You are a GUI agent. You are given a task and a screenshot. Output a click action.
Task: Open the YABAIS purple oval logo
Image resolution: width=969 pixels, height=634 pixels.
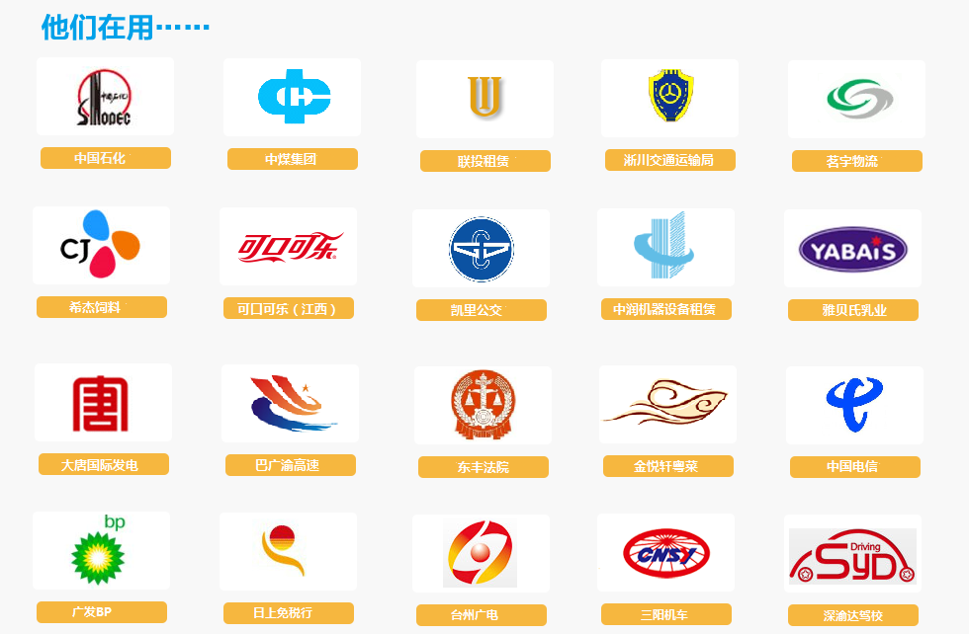pyautogui.click(x=852, y=250)
